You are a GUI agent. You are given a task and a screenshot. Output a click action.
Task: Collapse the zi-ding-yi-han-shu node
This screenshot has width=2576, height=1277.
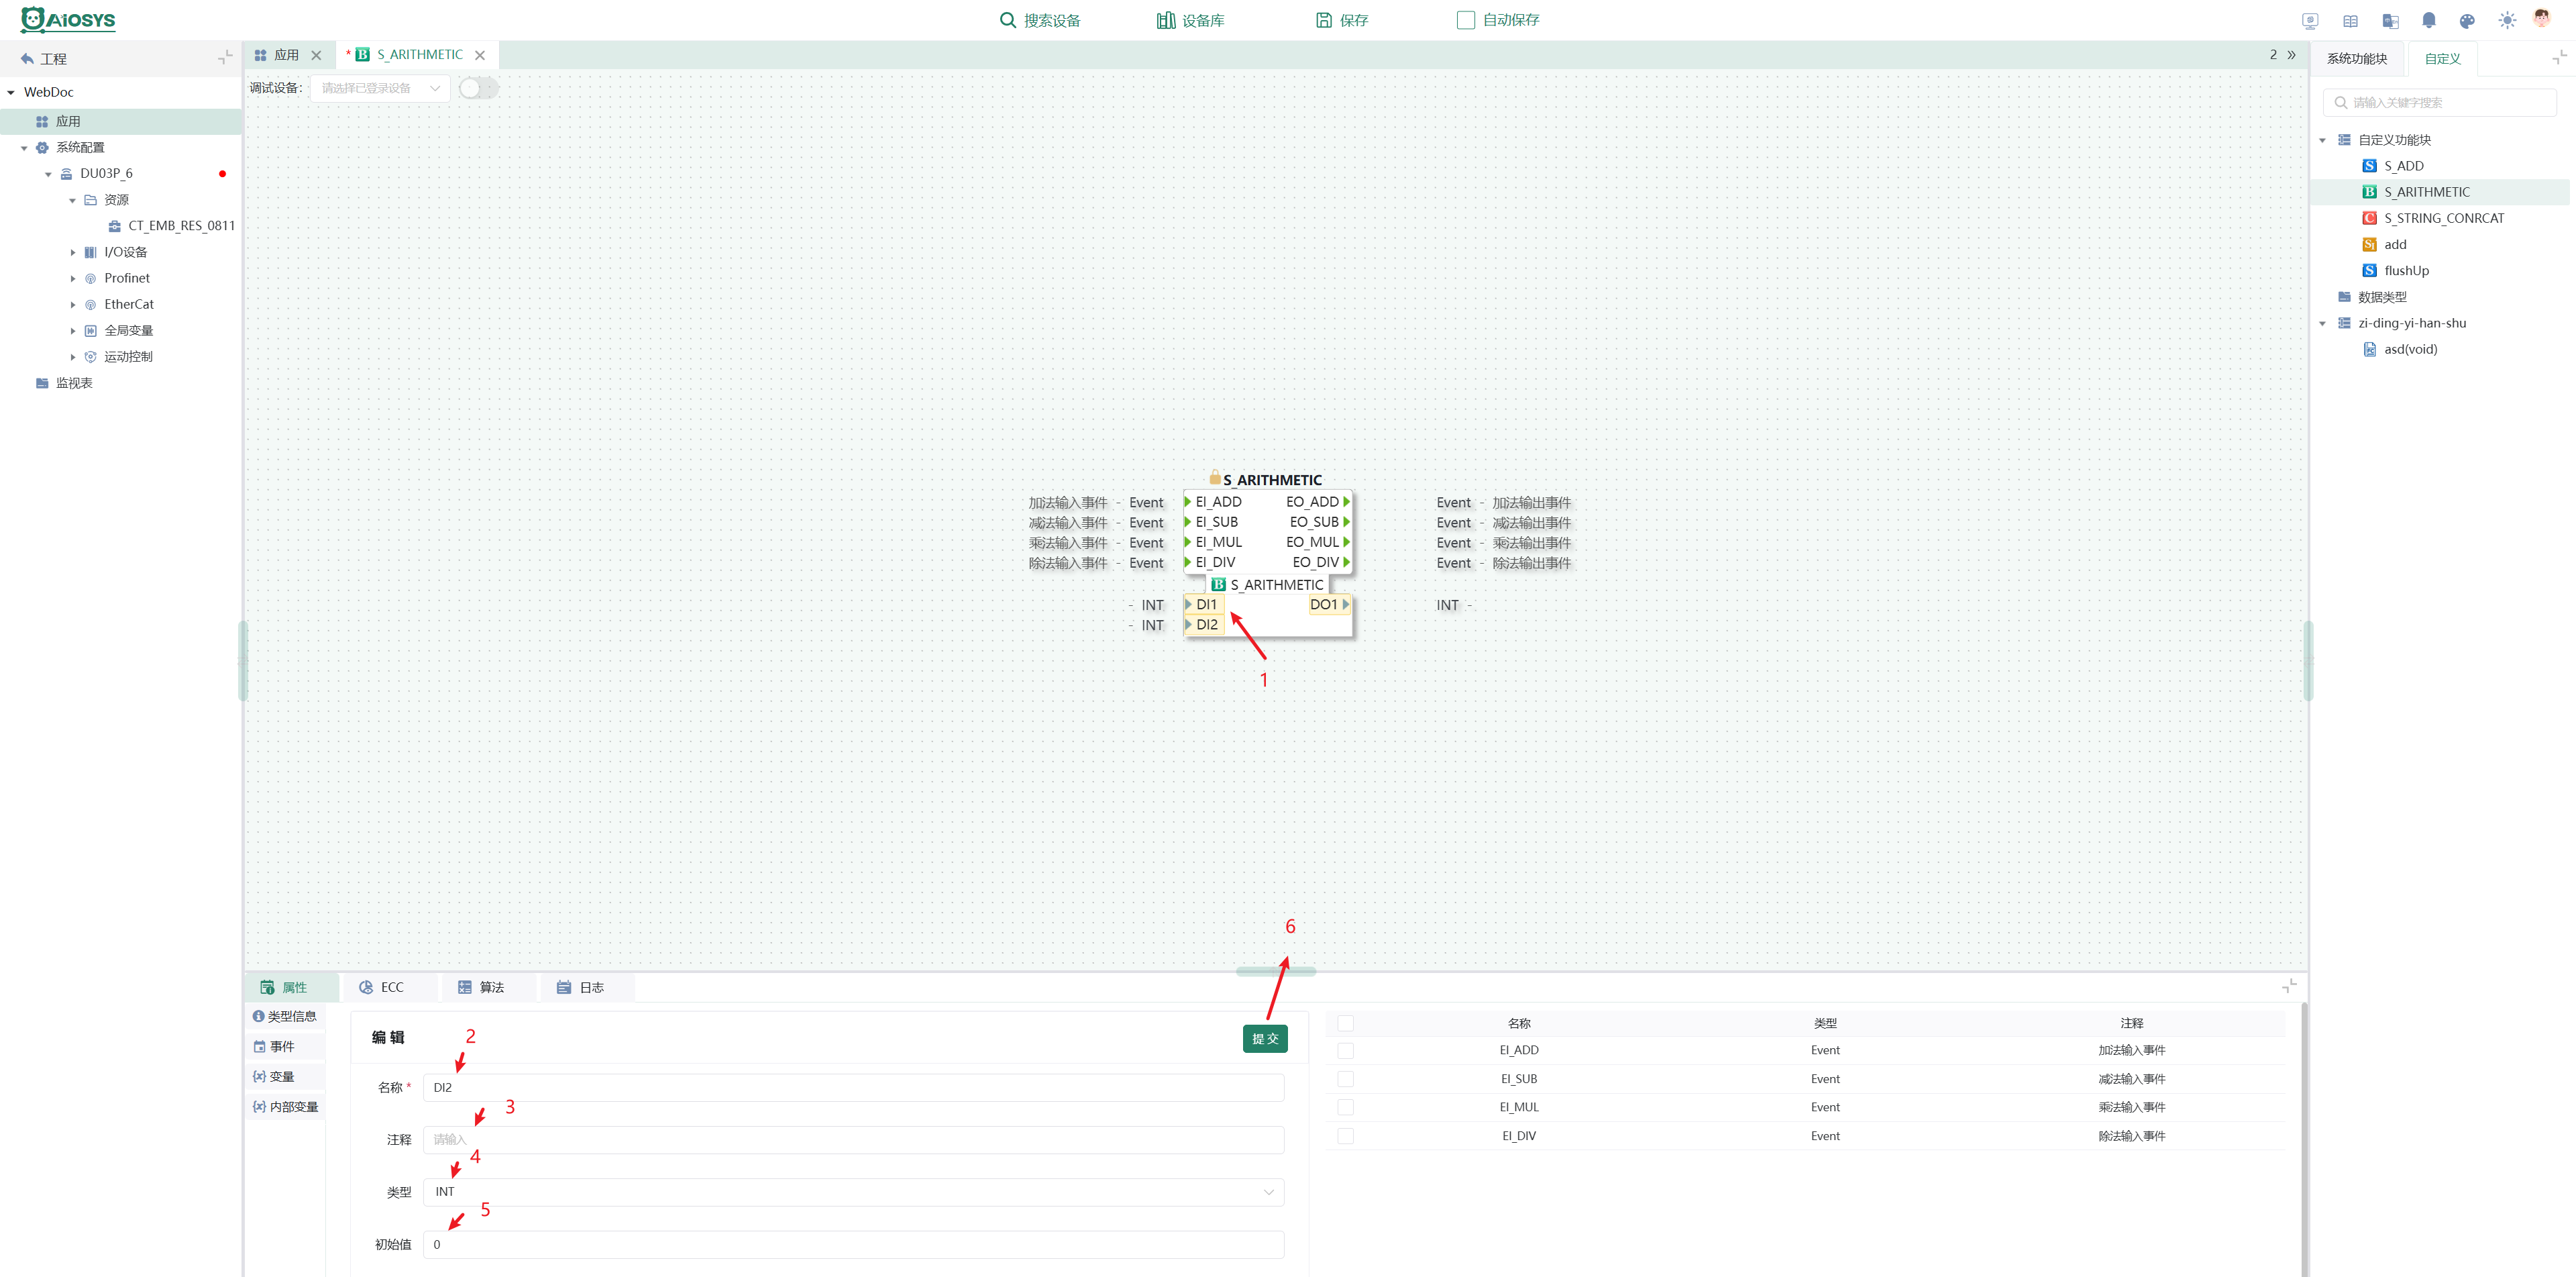click(x=2322, y=323)
